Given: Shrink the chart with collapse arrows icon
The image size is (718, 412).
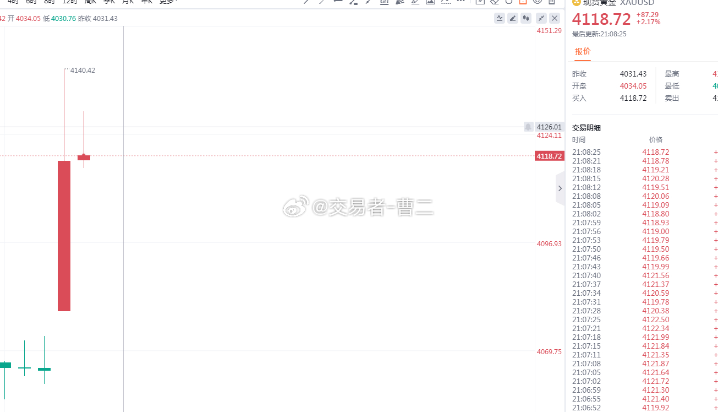Looking at the screenshot, I should (541, 18).
